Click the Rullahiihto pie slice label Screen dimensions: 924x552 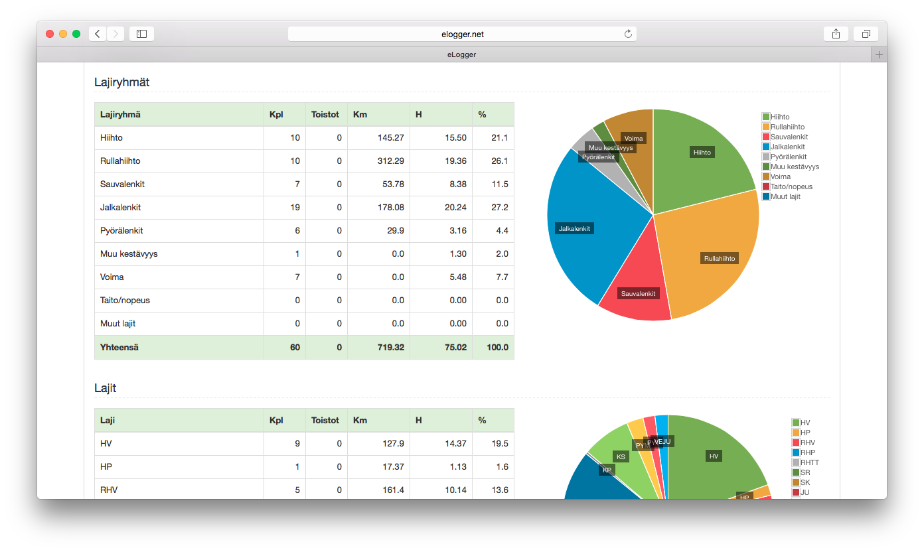pos(720,258)
